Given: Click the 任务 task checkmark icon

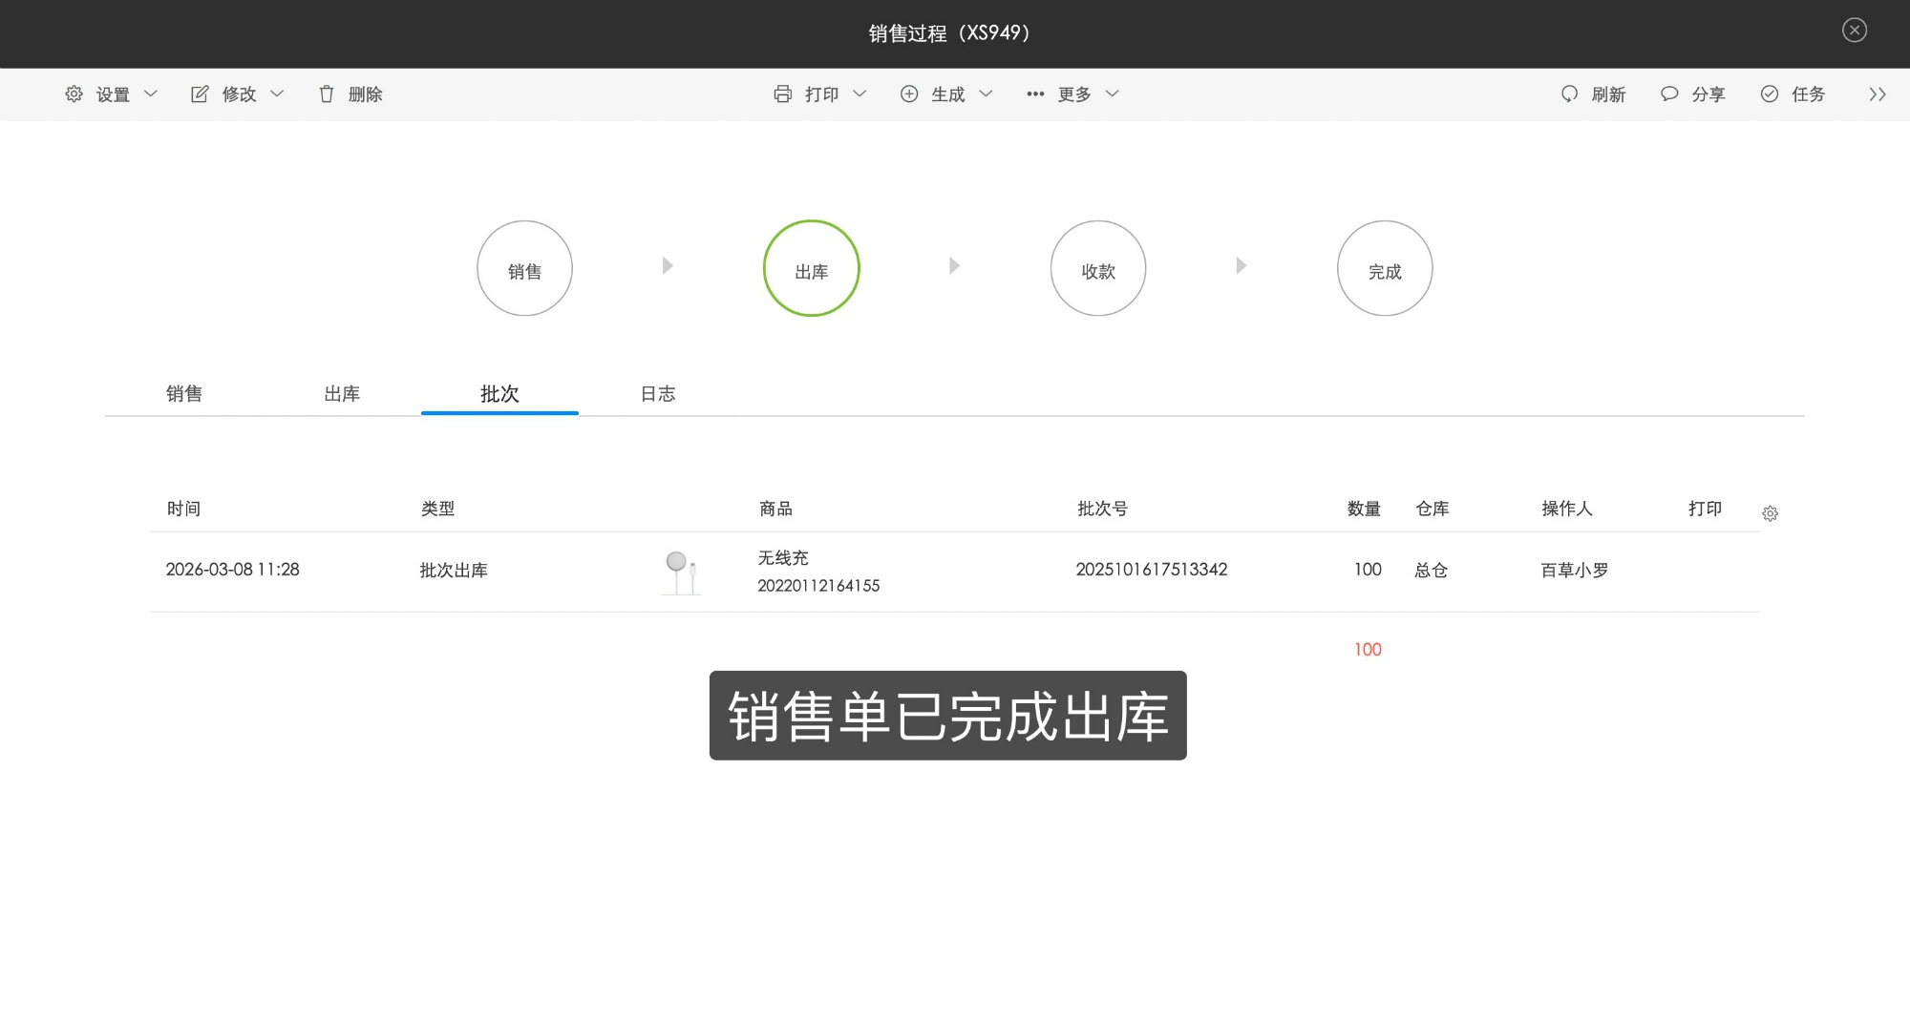Looking at the screenshot, I should (x=1769, y=94).
